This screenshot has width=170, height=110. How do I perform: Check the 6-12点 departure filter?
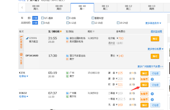pos(67,23)
